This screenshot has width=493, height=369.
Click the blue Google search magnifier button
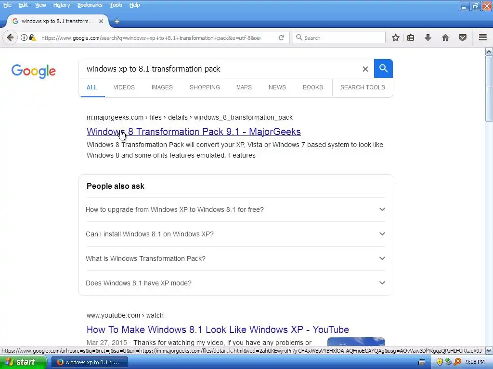(x=383, y=68)
